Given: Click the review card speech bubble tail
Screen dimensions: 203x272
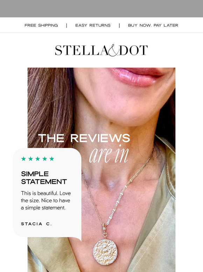Looking at the screenshot, I should point(79,238).
